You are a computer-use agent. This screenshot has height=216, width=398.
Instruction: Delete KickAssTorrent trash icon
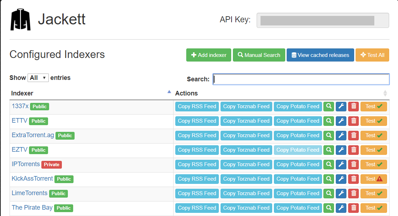[x=353, y=179]
